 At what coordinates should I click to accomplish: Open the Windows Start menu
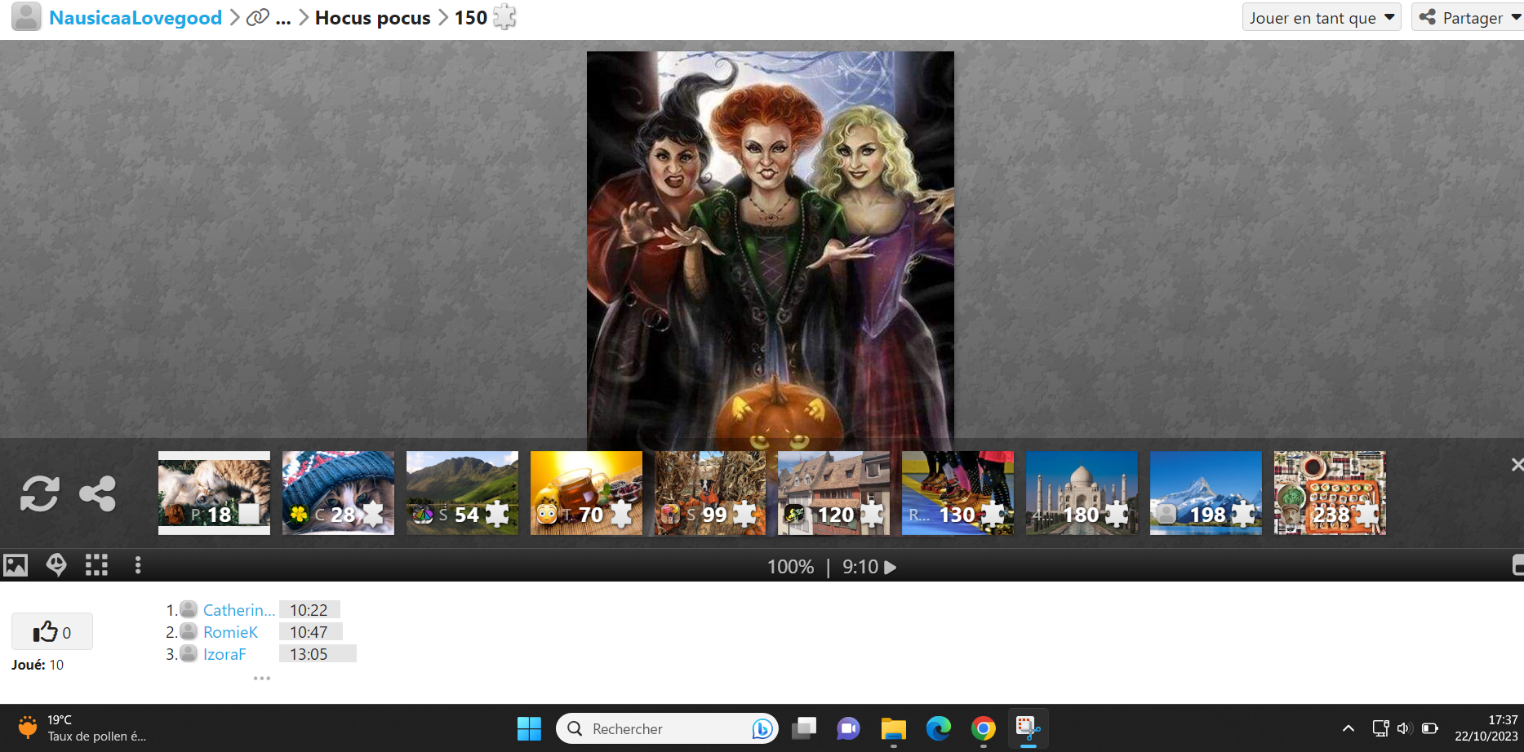point(529,728)
